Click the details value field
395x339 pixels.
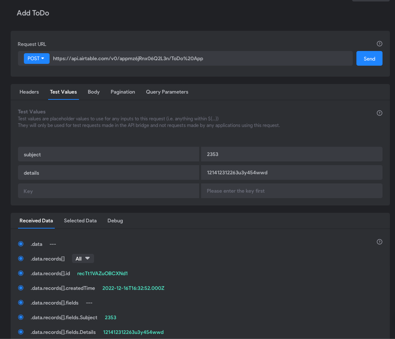pyautogui.click(x=292, y=173)
